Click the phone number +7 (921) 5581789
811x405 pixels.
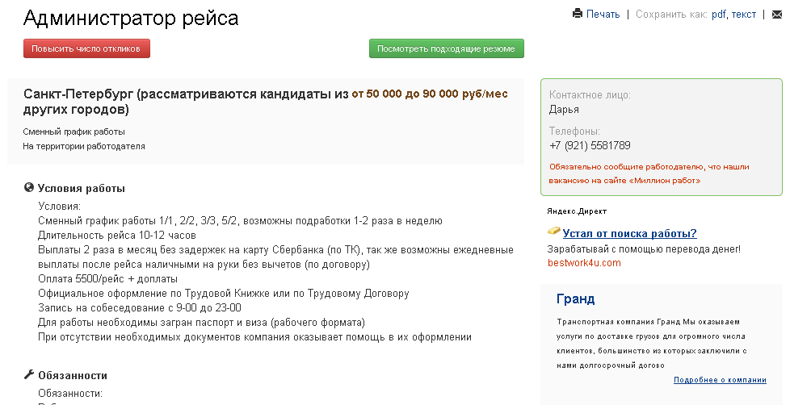590,146
